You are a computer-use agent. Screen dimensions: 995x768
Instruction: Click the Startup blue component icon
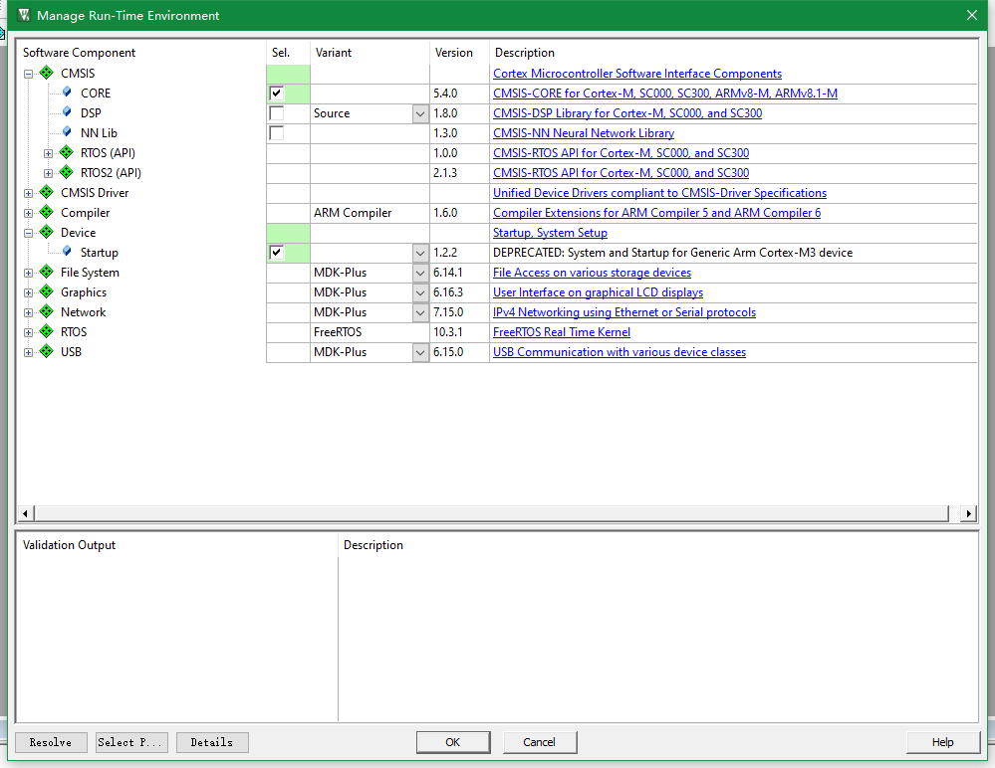(67, 252)
